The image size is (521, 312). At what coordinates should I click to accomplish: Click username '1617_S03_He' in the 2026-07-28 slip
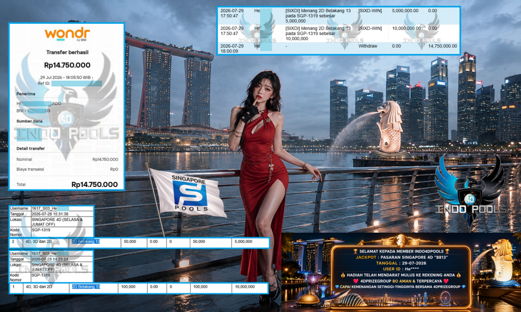(44, 208)
